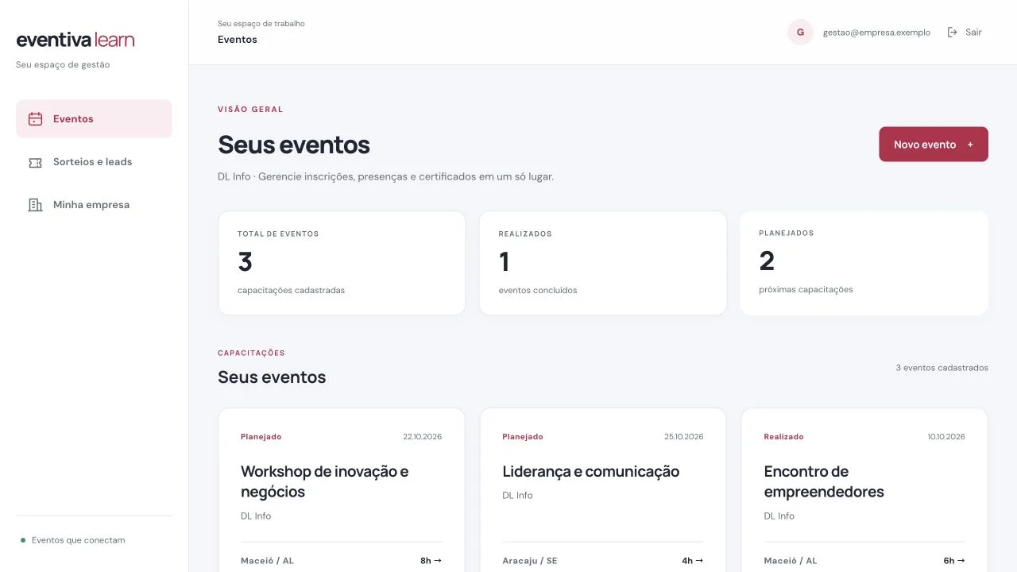
Task: Click the VISÃO GERAL label
Action: click(x=250, y=110)
